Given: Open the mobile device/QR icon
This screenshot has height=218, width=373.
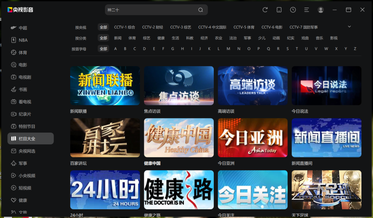Looking at the screenshot, I should point(279,10).
